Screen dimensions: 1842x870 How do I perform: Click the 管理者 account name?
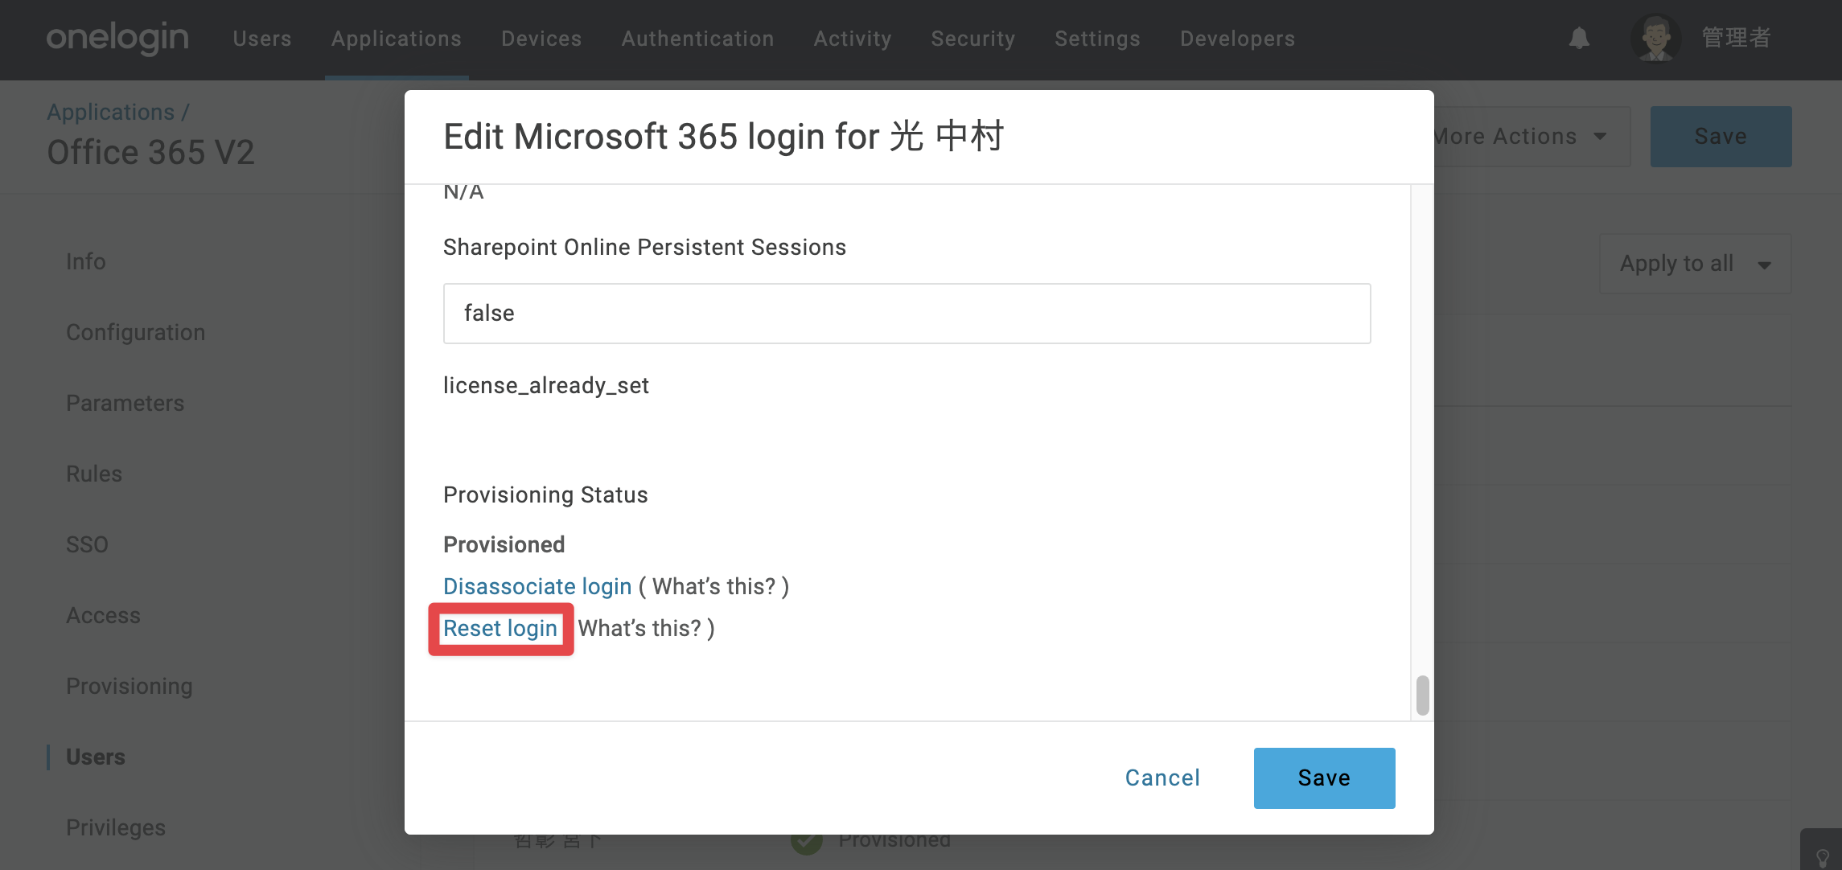[x=1737, y=38]
